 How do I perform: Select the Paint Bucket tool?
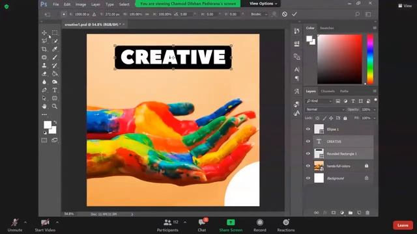pos(55,73)
